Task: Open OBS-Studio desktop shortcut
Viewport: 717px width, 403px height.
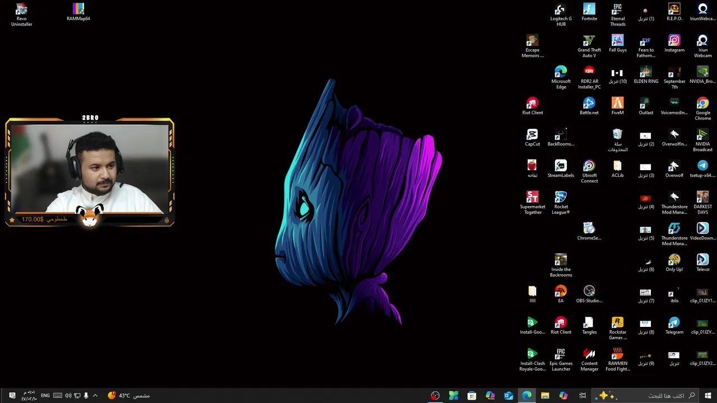Action: 589,294
